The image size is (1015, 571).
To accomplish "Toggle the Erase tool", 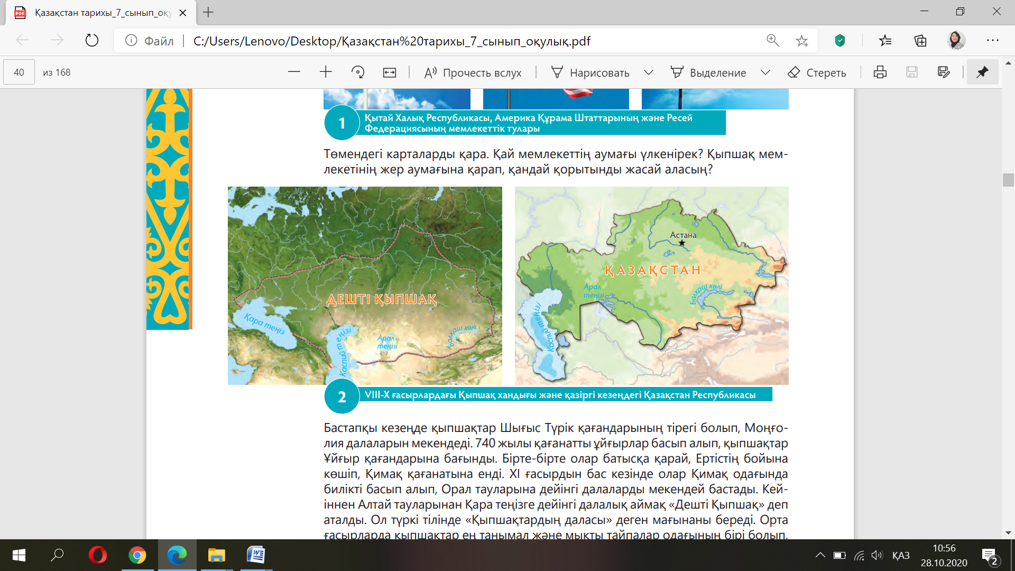I will coord(817,72).
